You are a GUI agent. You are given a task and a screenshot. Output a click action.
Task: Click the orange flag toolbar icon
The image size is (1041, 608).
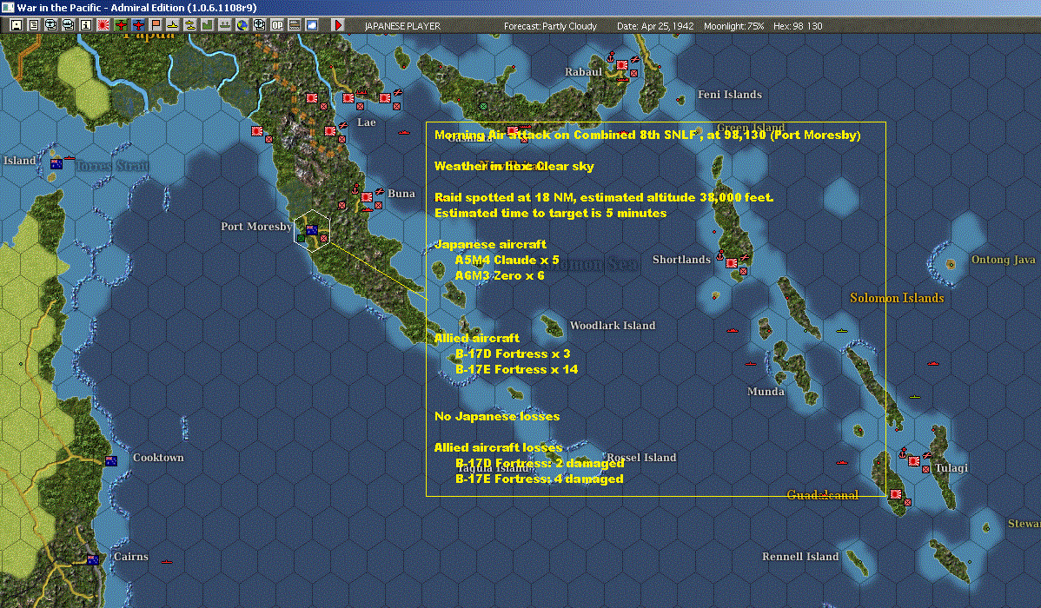pos(156,25)
